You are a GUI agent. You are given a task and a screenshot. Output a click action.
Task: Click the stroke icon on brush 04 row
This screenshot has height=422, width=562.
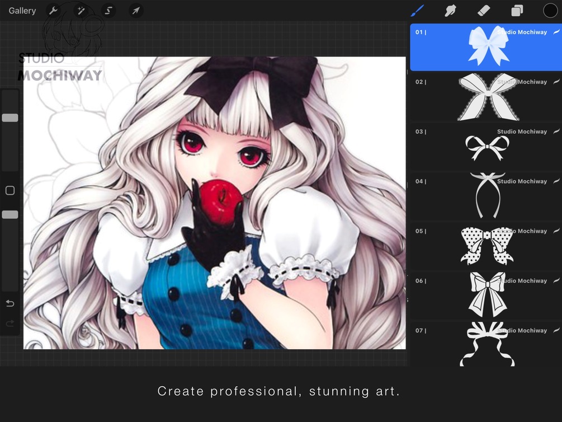[556, 181]
